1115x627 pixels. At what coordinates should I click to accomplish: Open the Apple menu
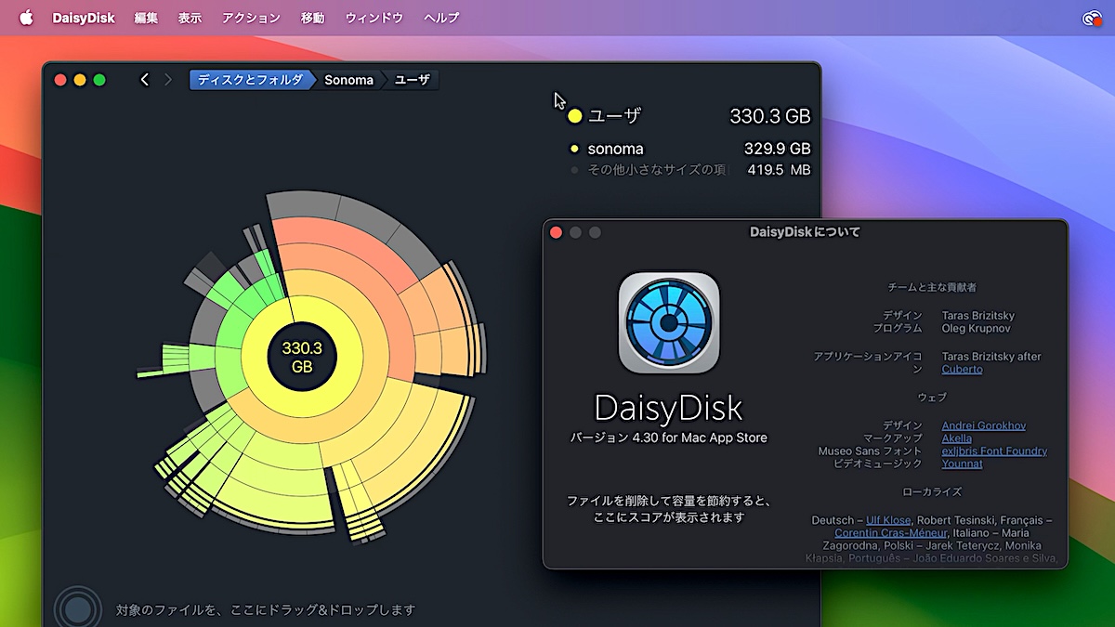pyautogui.click(x=25, y=18)
